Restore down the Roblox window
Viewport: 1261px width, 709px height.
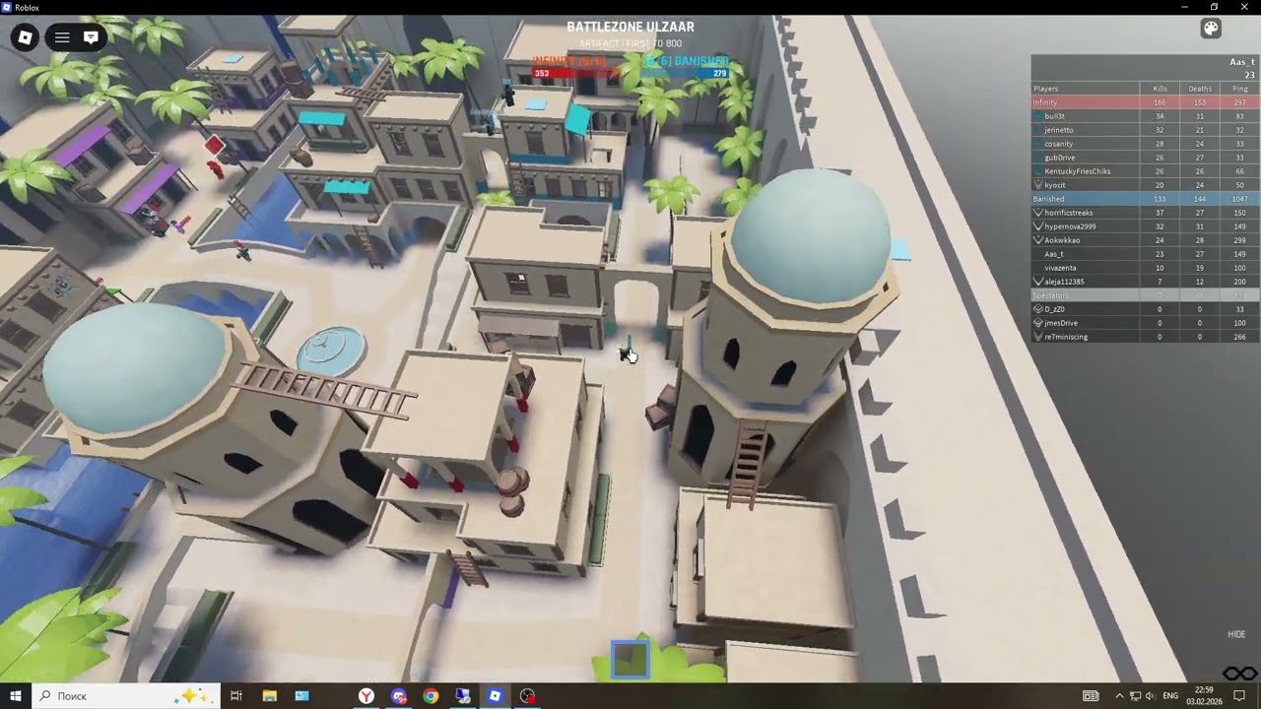(x=1214, y=7)
